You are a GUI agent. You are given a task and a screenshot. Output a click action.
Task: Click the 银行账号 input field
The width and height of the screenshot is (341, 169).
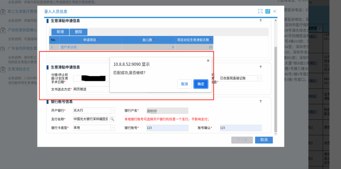tap(167, 128)
